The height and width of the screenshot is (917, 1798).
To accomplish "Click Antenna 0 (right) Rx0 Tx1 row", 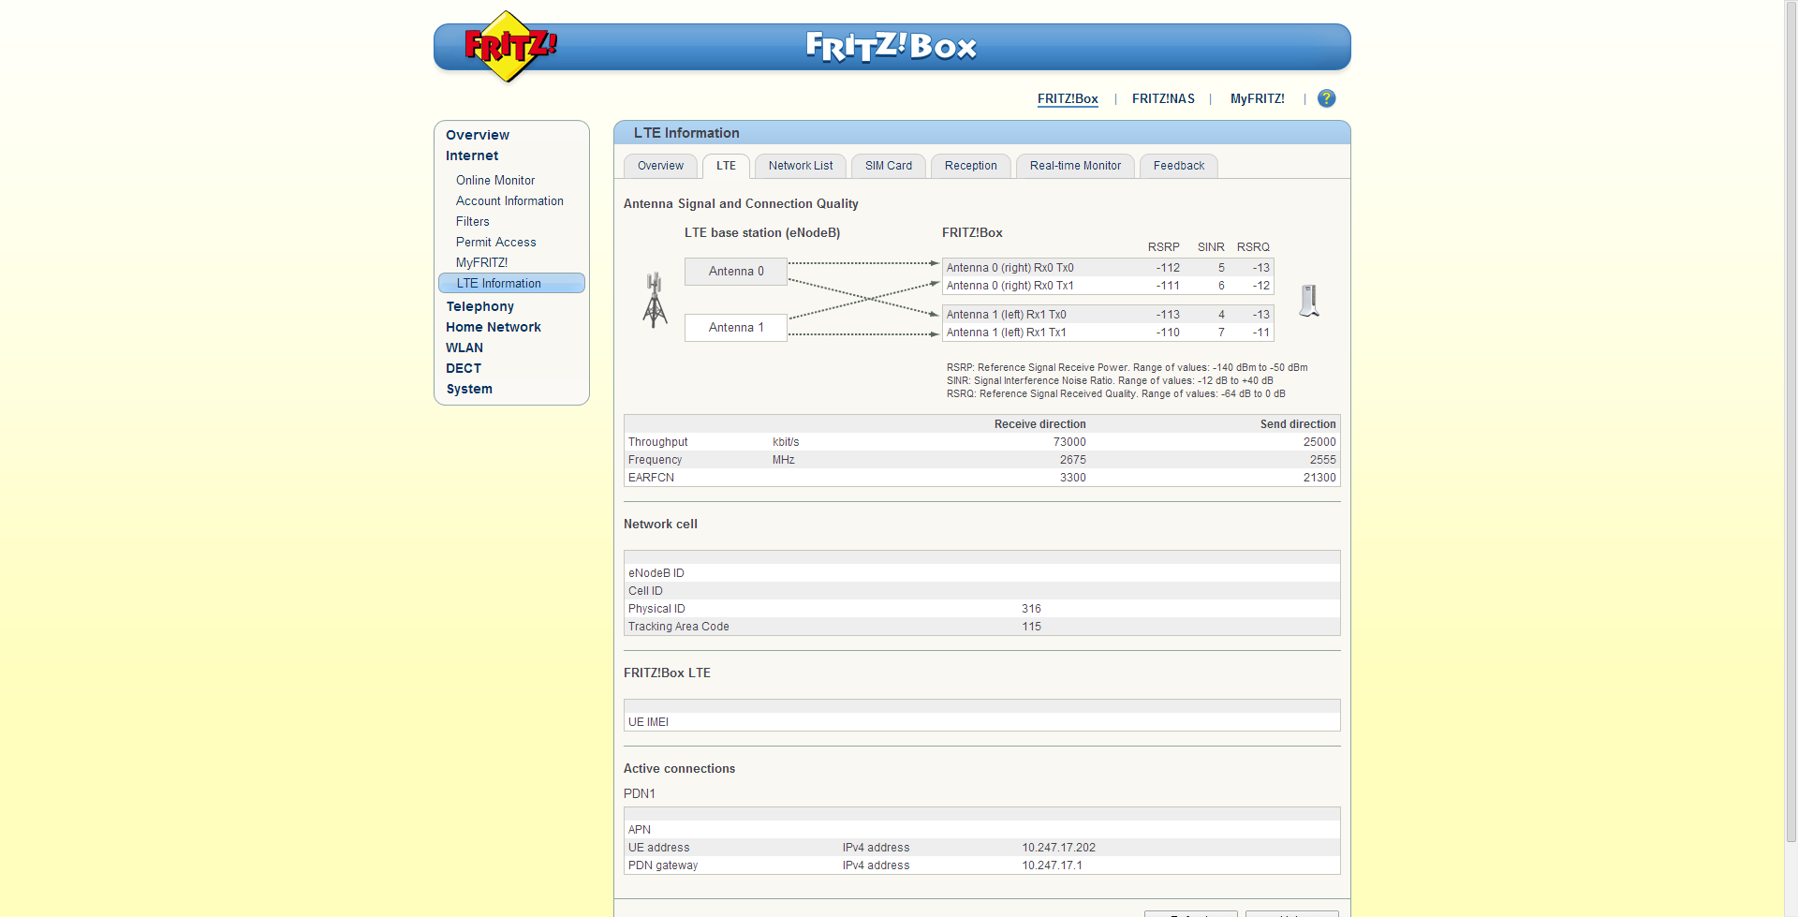I will click(1108, 286).
